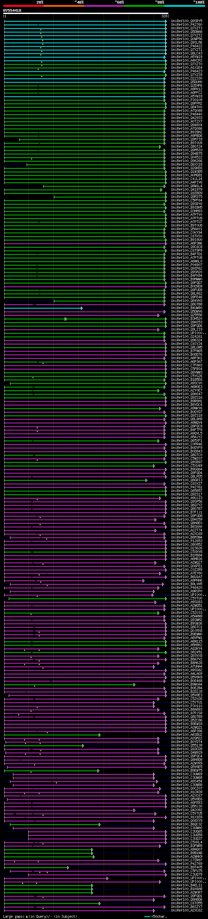Choose UniRef100_B4UW80 entry
Image resolution: width=208 pixels, height=919 pixels.
point(187,308)
